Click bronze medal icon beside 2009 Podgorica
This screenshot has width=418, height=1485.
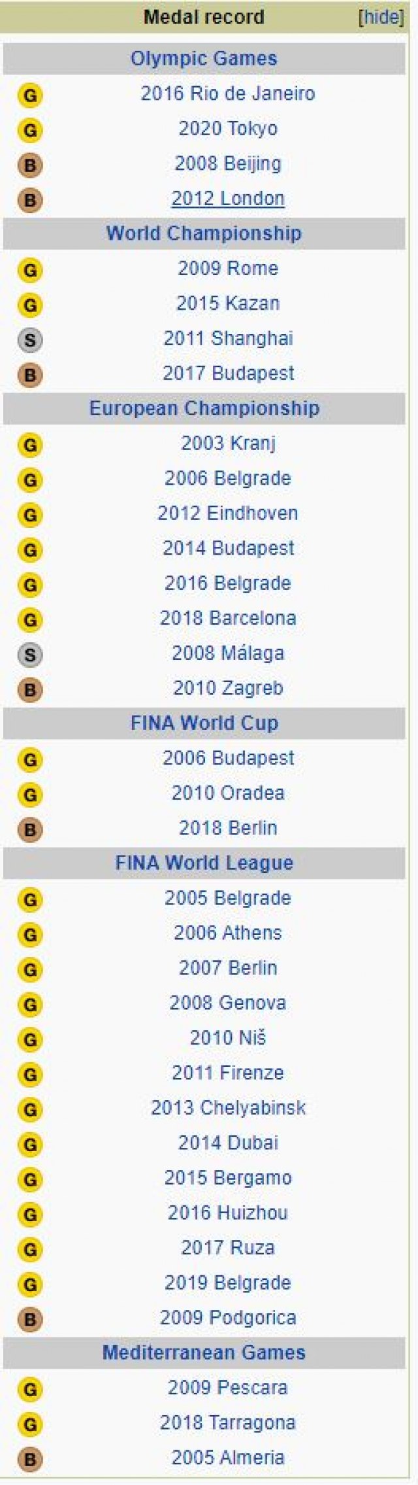[30, 1319]
